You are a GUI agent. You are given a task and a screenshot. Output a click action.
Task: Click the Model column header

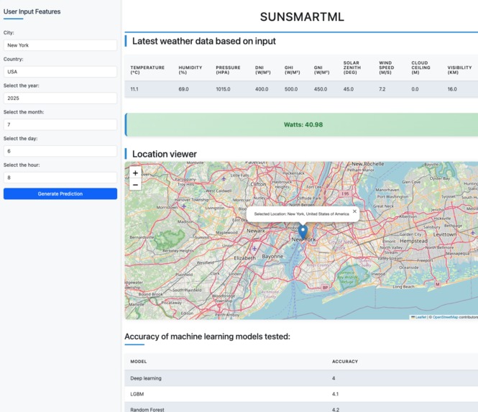click(x=139, y=362)
